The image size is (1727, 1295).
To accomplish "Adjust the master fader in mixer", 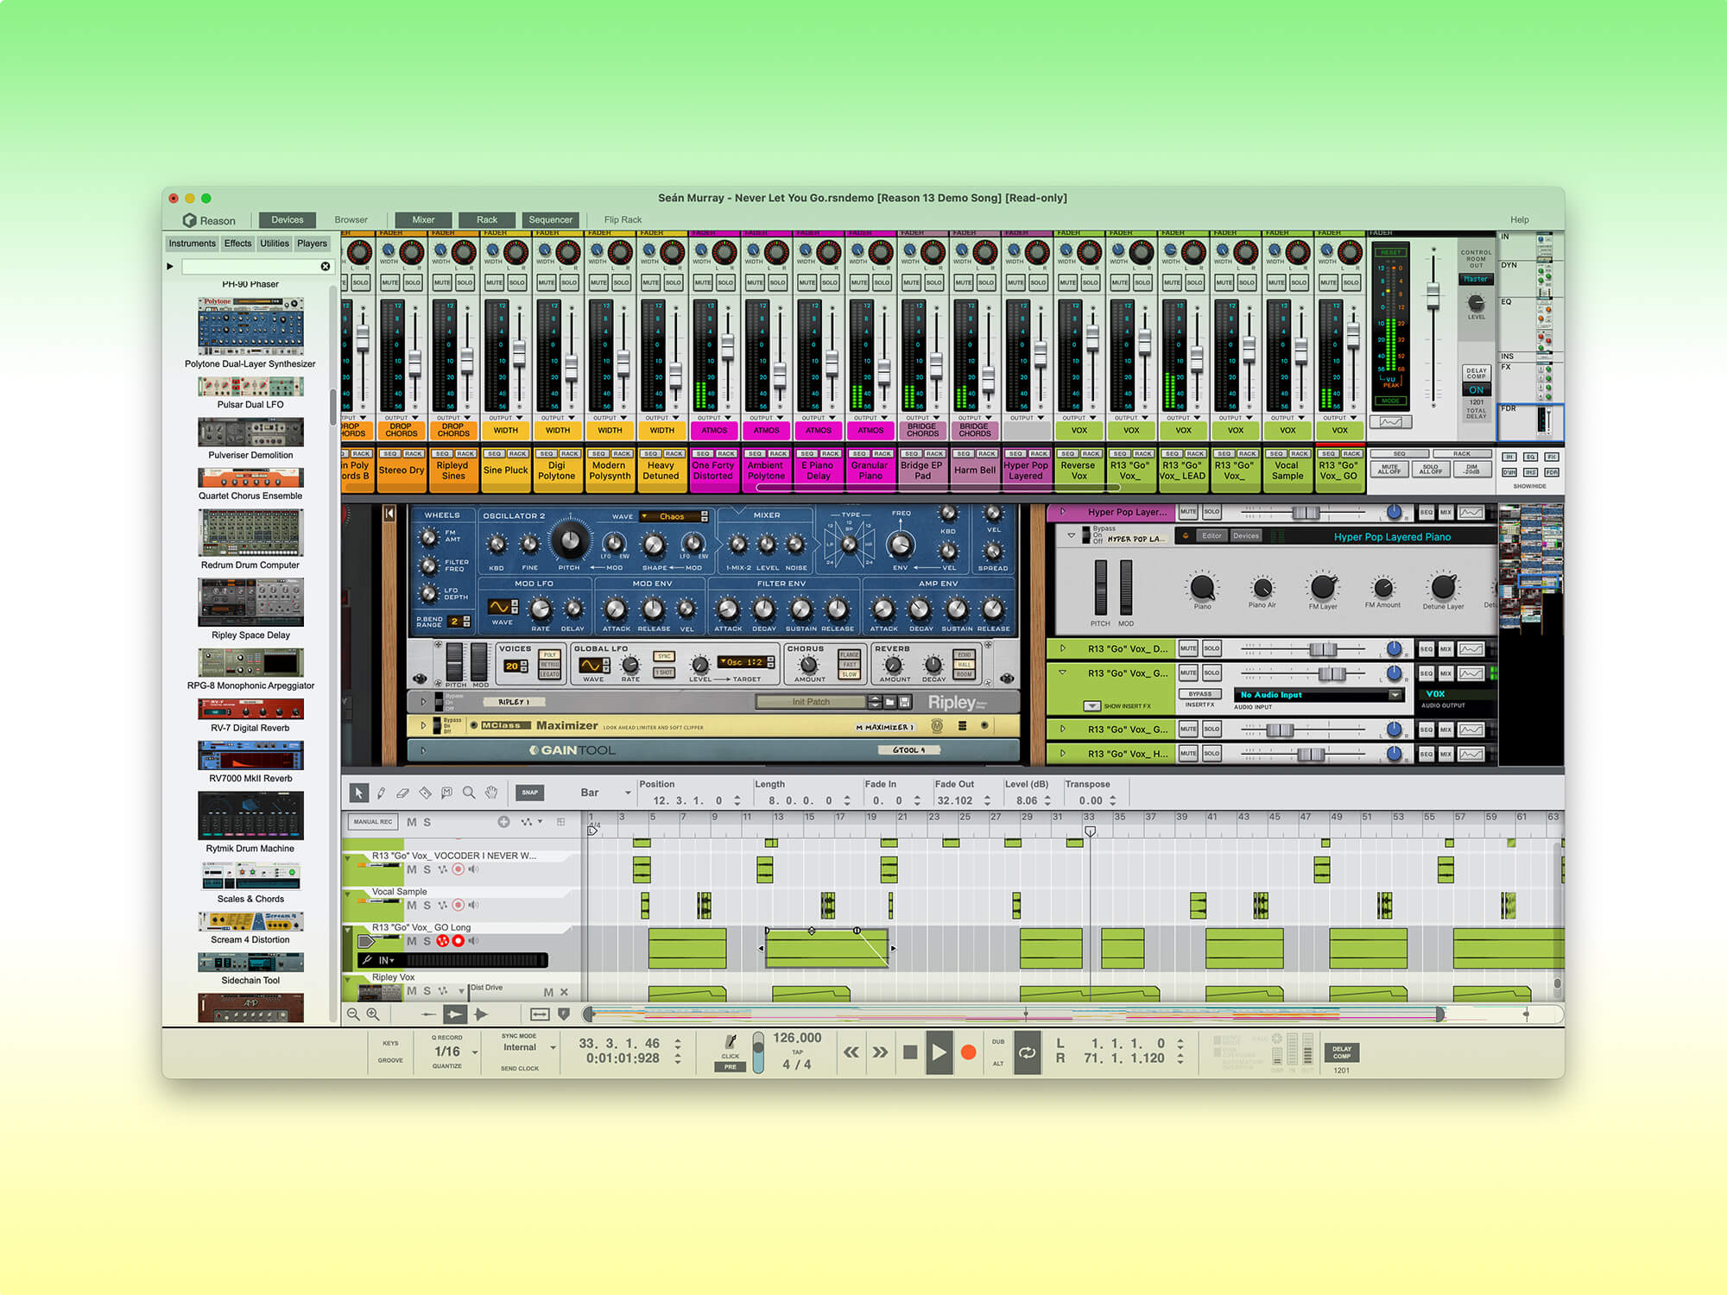I will [x=1433, y=297].
